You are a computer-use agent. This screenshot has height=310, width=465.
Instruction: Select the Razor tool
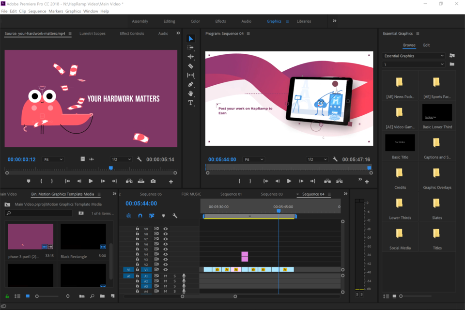pyautogui.click(x=191, y=66)
